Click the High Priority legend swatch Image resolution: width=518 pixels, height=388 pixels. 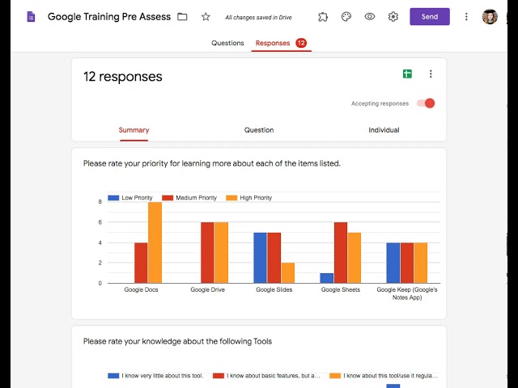(231, 198)
